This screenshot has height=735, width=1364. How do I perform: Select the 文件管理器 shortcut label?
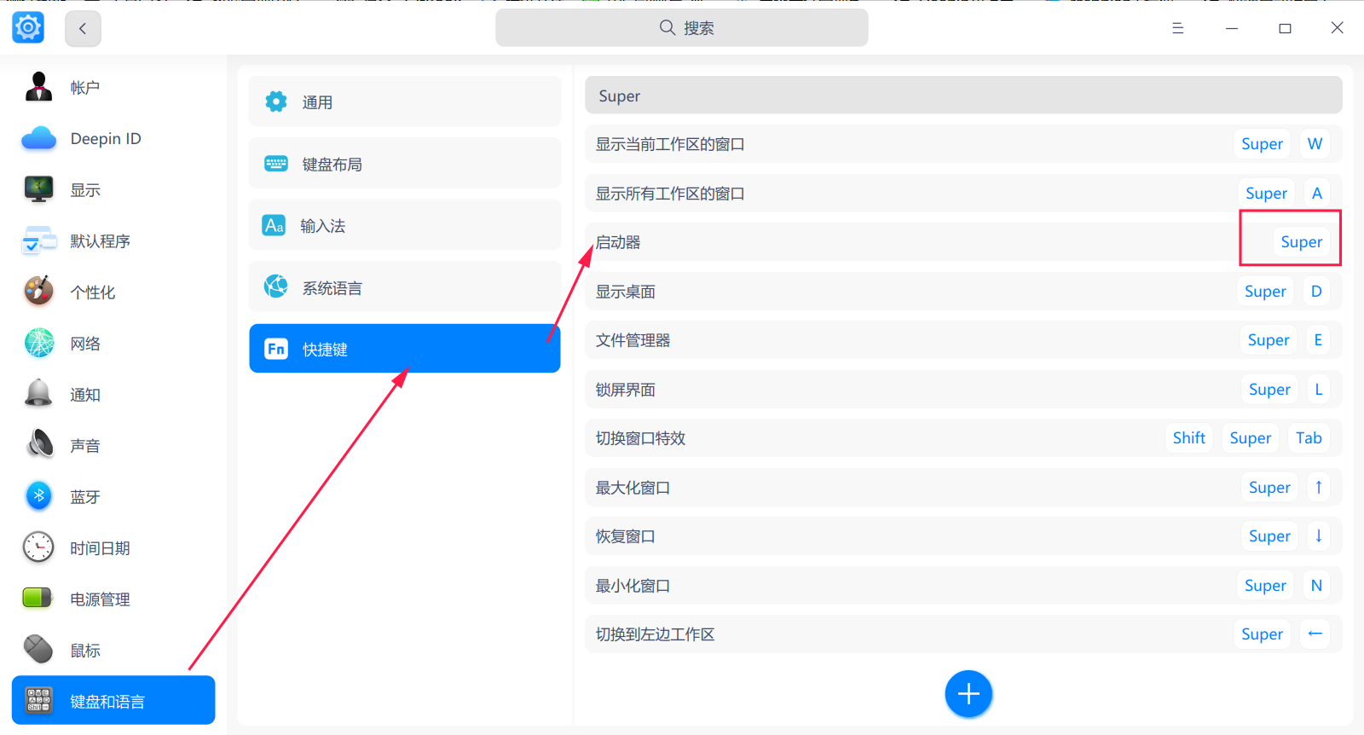[x=633, y=340]
